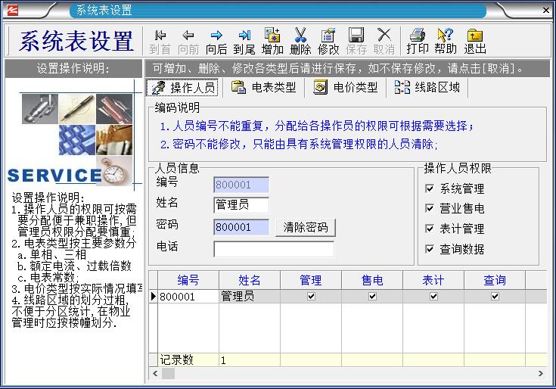Select the 线路区域 tab
556x389 pixels.
[427, 88]
